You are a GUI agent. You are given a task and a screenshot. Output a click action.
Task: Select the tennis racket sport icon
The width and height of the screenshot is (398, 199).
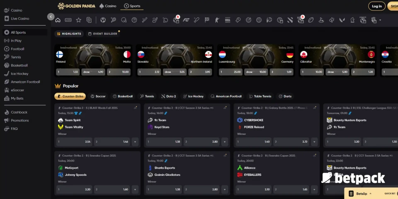113,20
